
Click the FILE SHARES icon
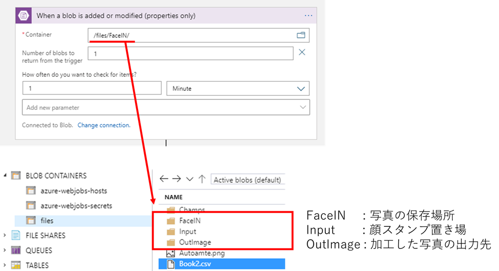click(x=16, y=235)
